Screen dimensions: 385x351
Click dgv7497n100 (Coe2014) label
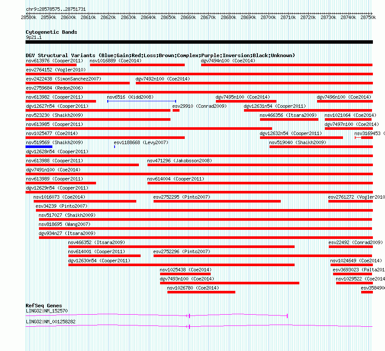coord(352,124)
